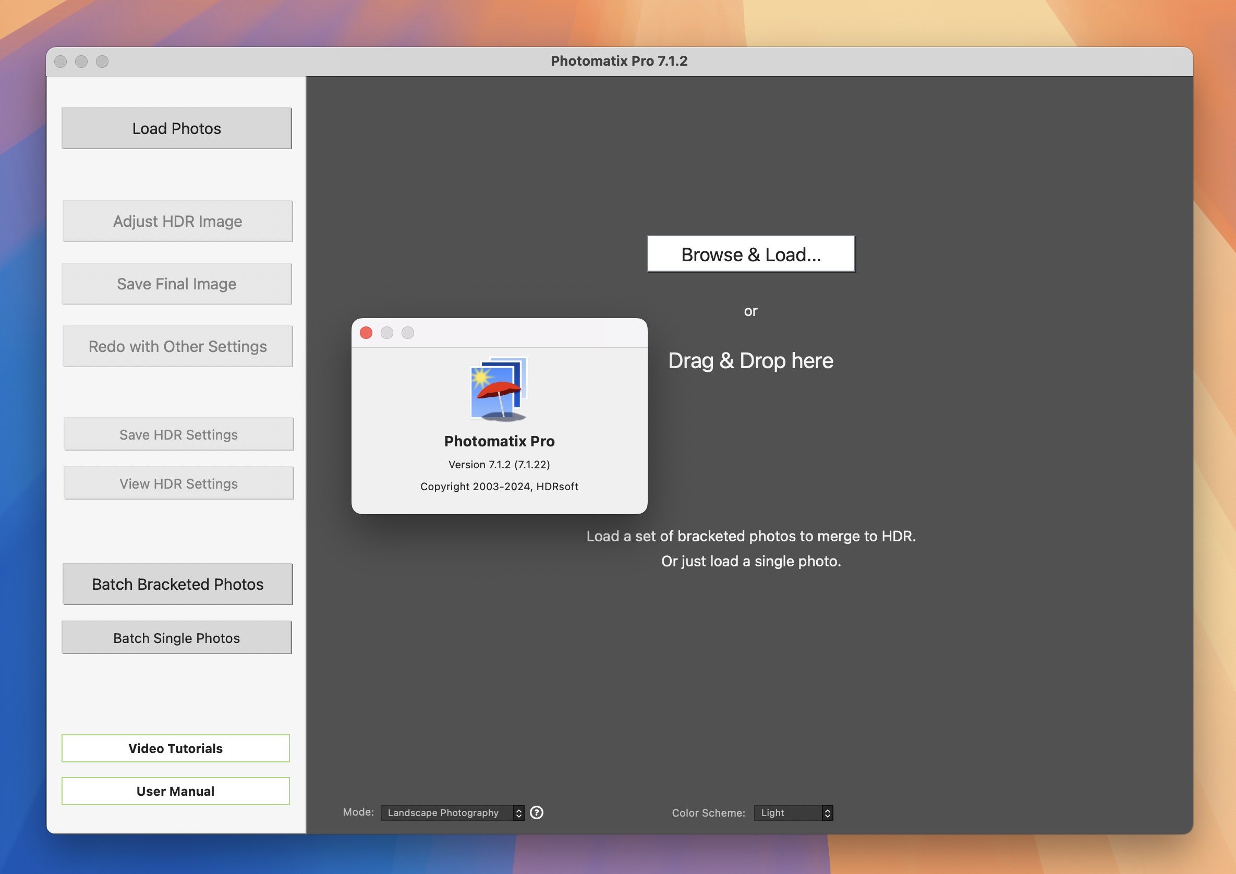The width and height of the screenshot is (1236, 874).
Task: Click the View HDR Settings button
Action: [178, 483]
